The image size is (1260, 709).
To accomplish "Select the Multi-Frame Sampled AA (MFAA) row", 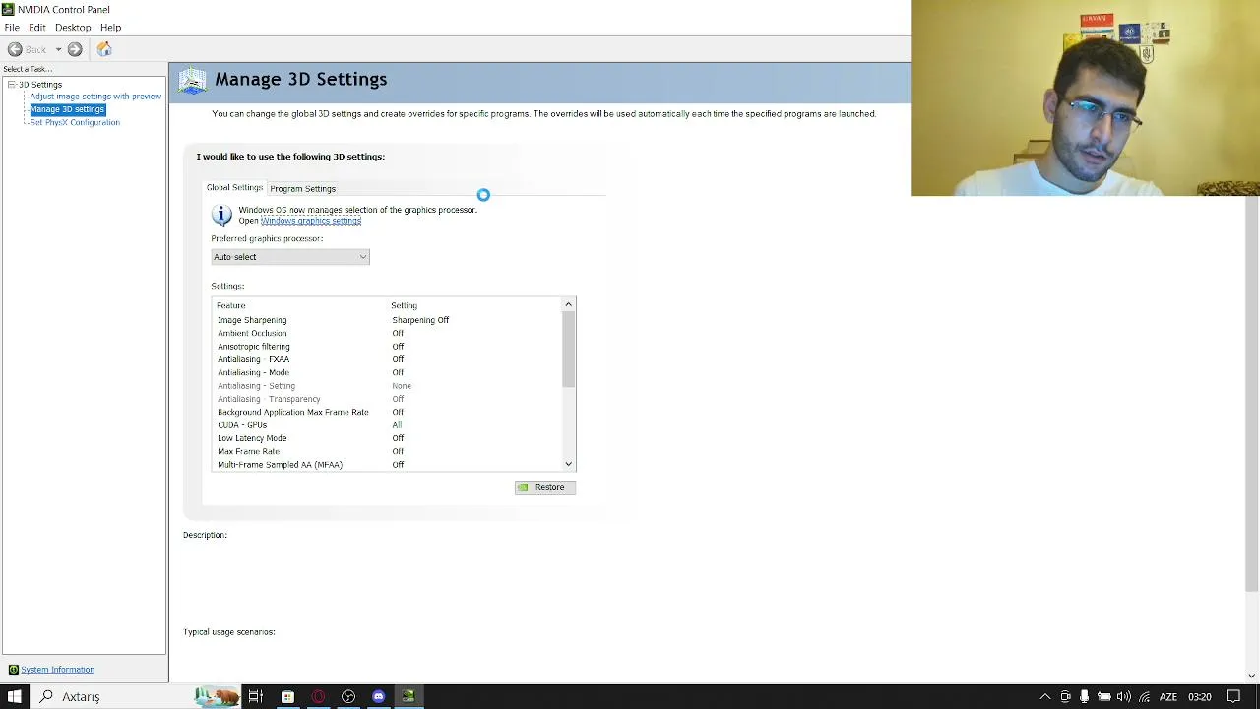I will pos(389,465).
